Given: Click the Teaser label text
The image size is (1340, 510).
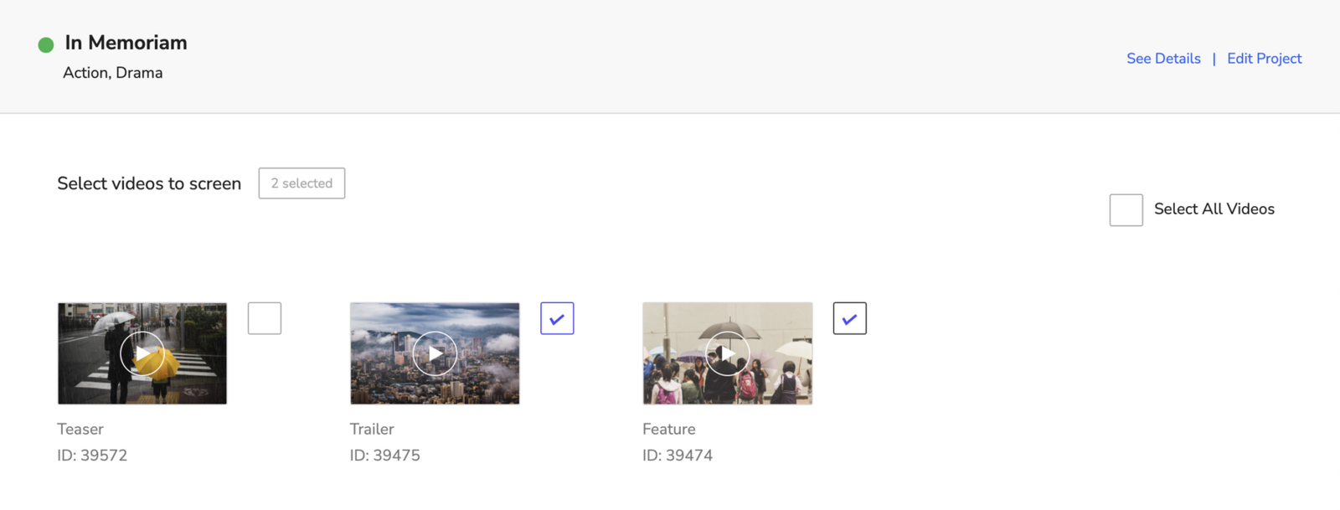Looking at the screenshot, I should 80,429.
